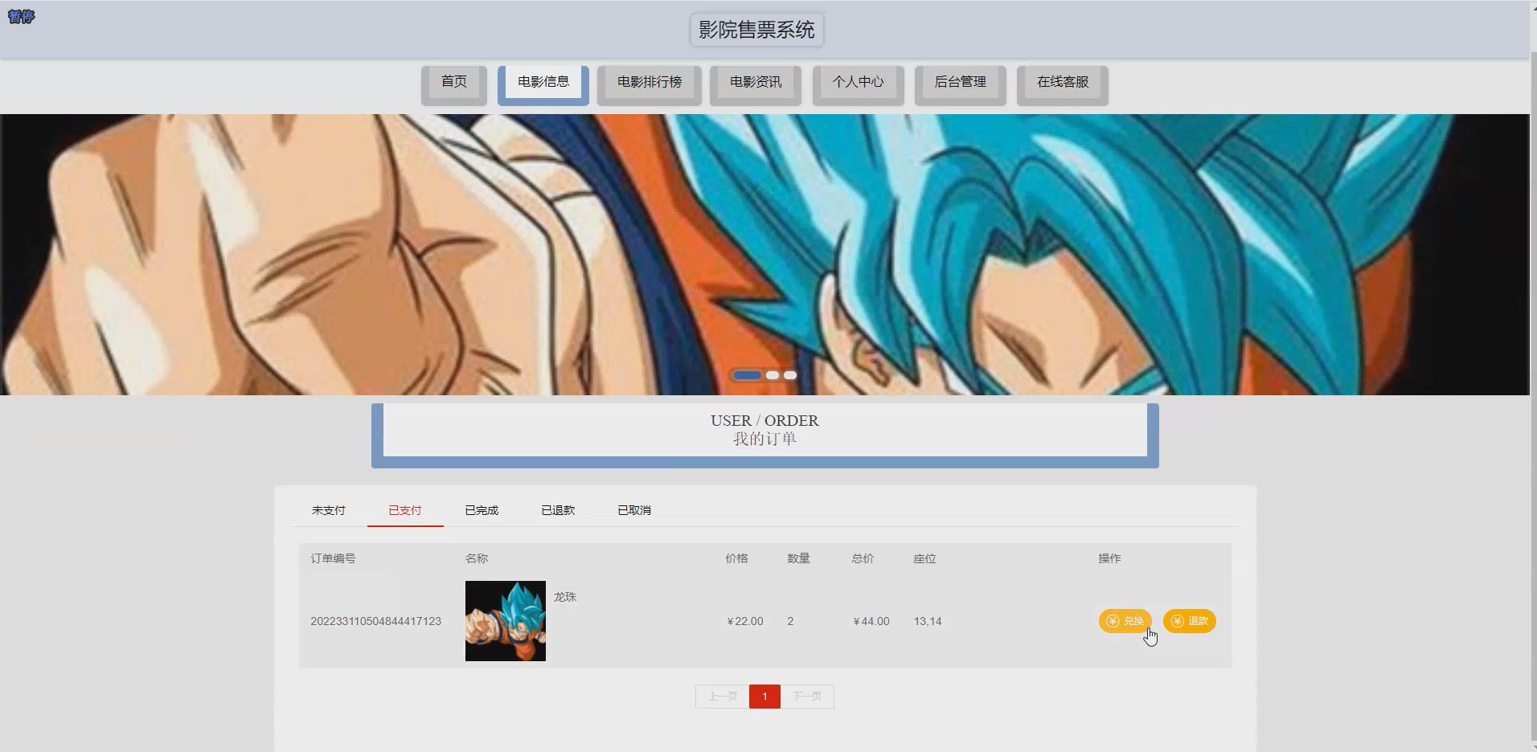Image resolution: width=1537 pixels, height=752 pixels.
Task: Switch to the 未支付 orders tab
Action: 329,510
